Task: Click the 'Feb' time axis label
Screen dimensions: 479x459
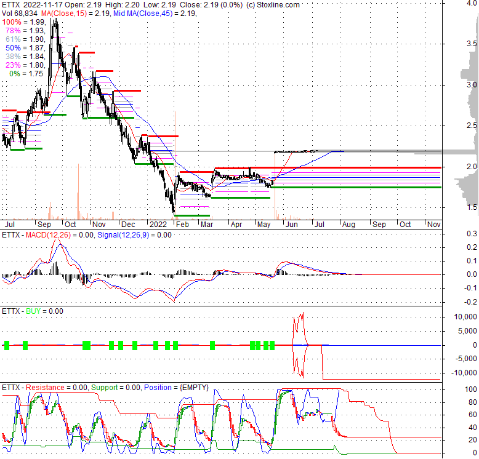Action: point(182,225)
